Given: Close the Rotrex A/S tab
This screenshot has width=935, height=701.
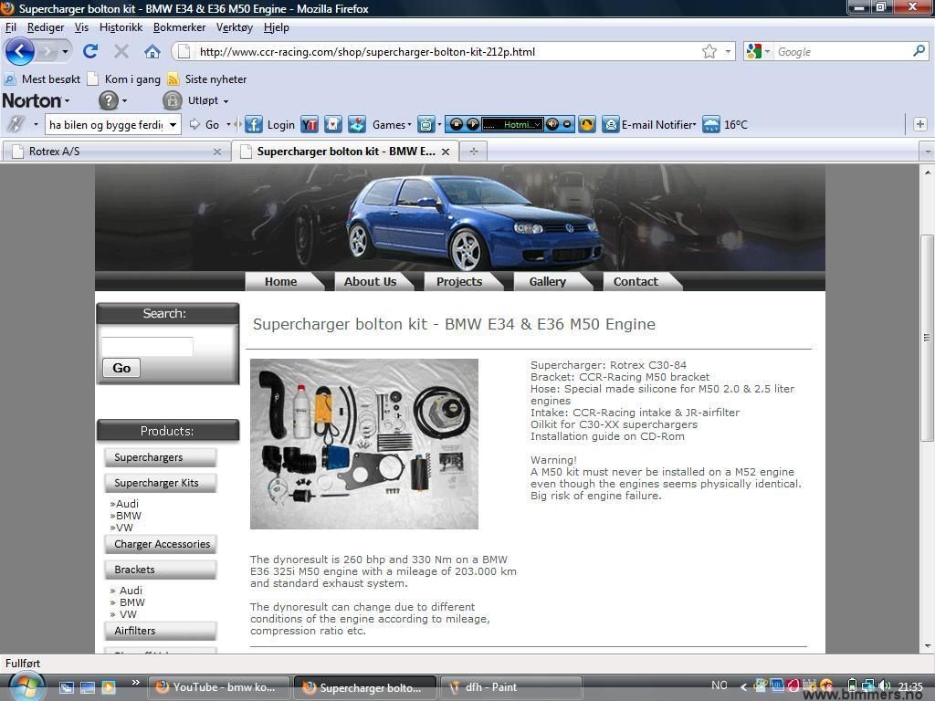Looking at the screenshot, I should [x=217, y=152].
